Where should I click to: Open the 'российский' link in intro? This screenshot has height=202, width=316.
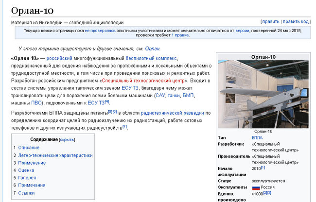tap(59, 58)
